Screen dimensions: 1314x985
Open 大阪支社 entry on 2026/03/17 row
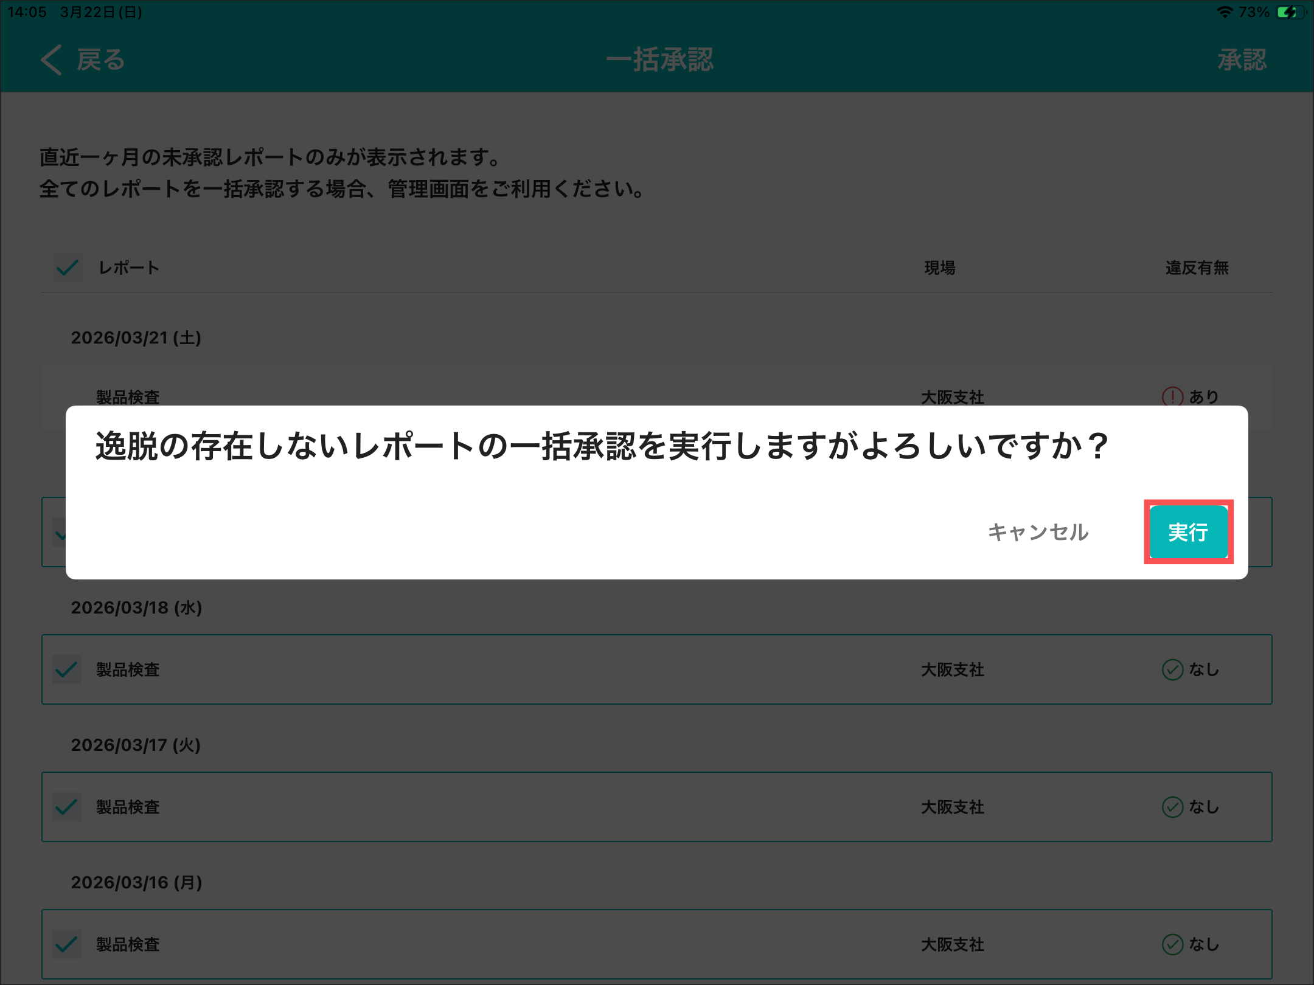point(952,807)
